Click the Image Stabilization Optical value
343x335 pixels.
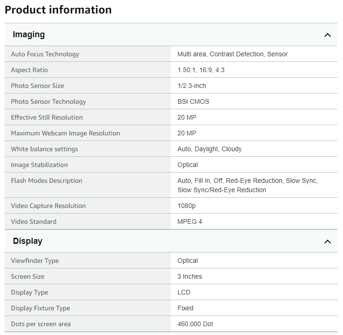tap(187, 165)
